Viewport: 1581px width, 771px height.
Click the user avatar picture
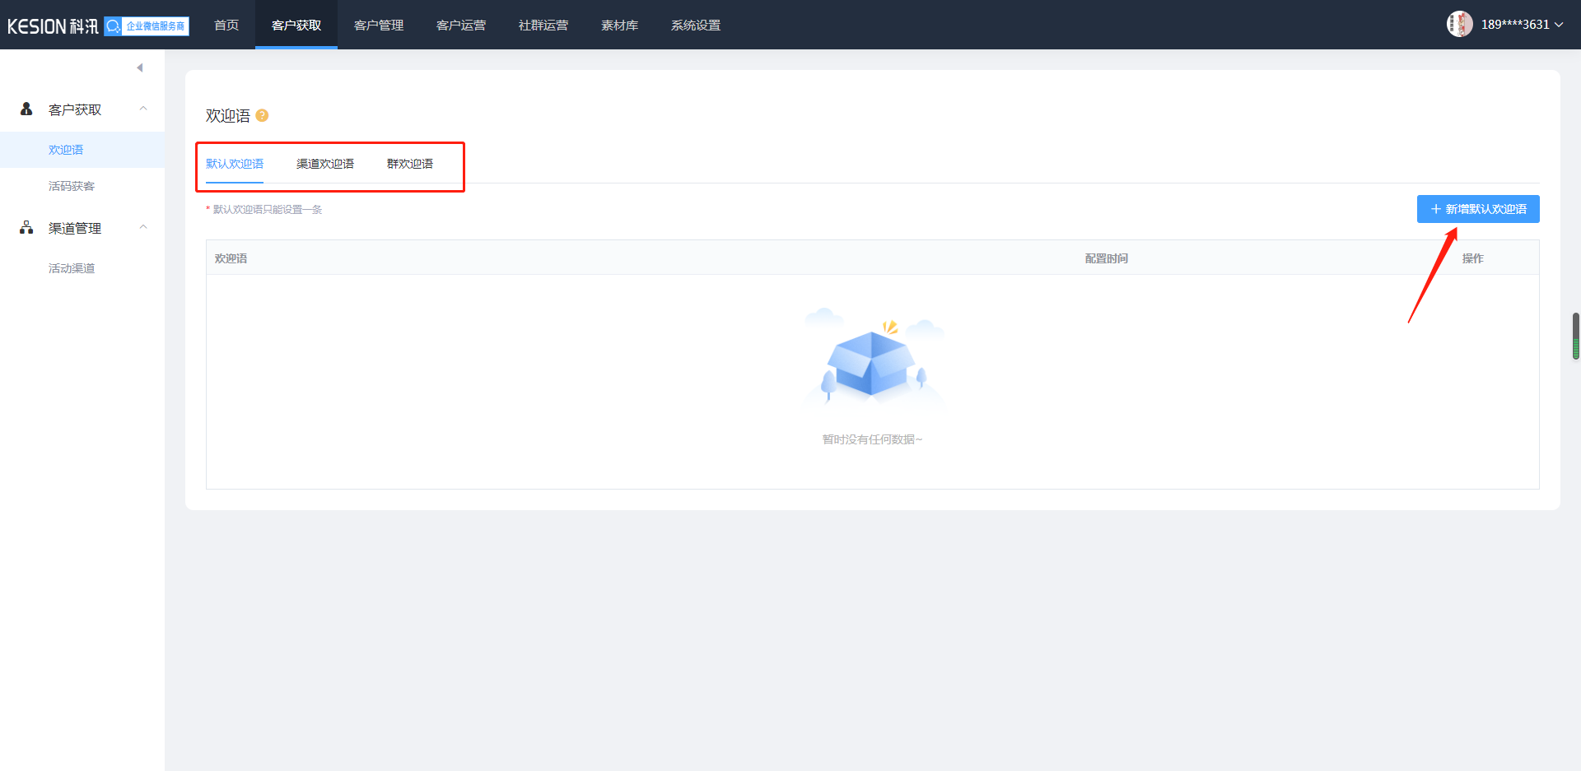[1459, 25]
